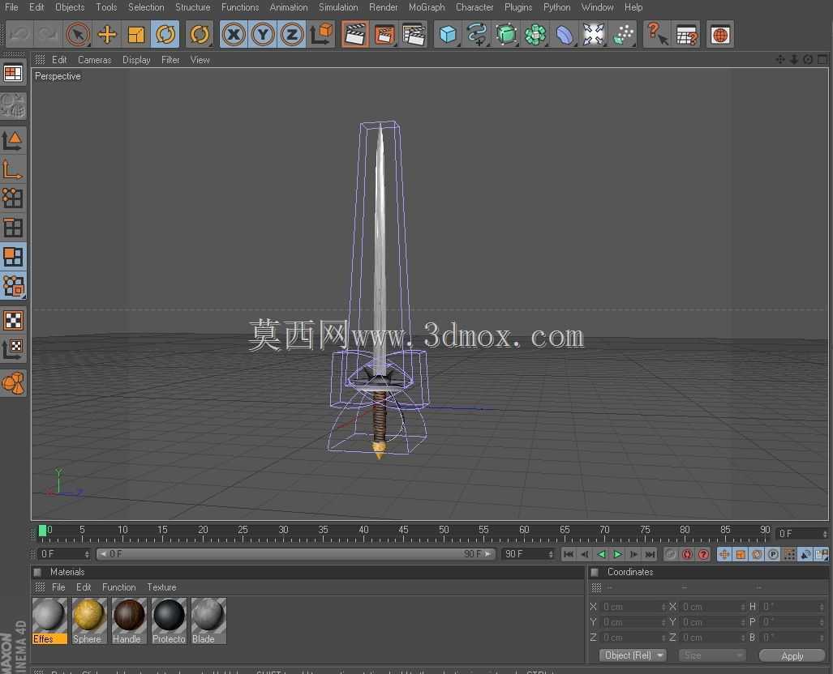This screenshot has width=833, height=674.
Task: Toggle the X axis lock
Action: [x=234, y=35]
